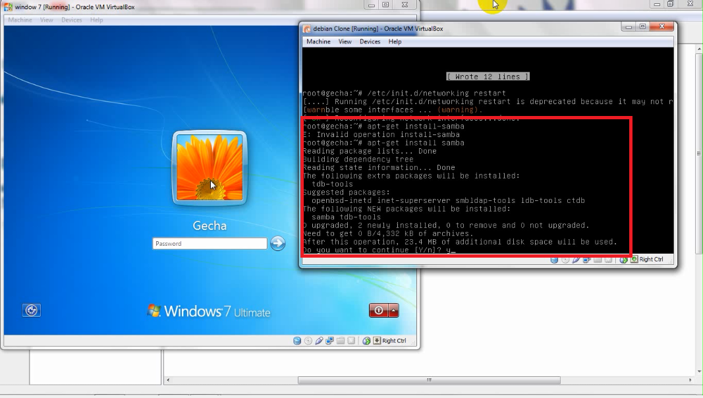Click USB indicator in debian Clone status bar
703x398 pixels.
[576, 260]
